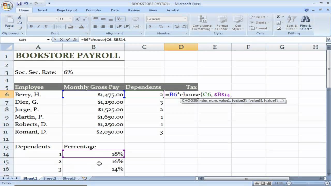Click the Zoom Out minus button
The image size is (331, 186).
click(x=289, y=183)
